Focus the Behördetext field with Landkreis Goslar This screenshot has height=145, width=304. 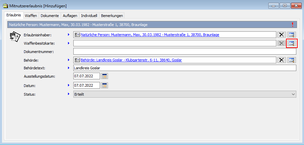(x=184, y=68)
